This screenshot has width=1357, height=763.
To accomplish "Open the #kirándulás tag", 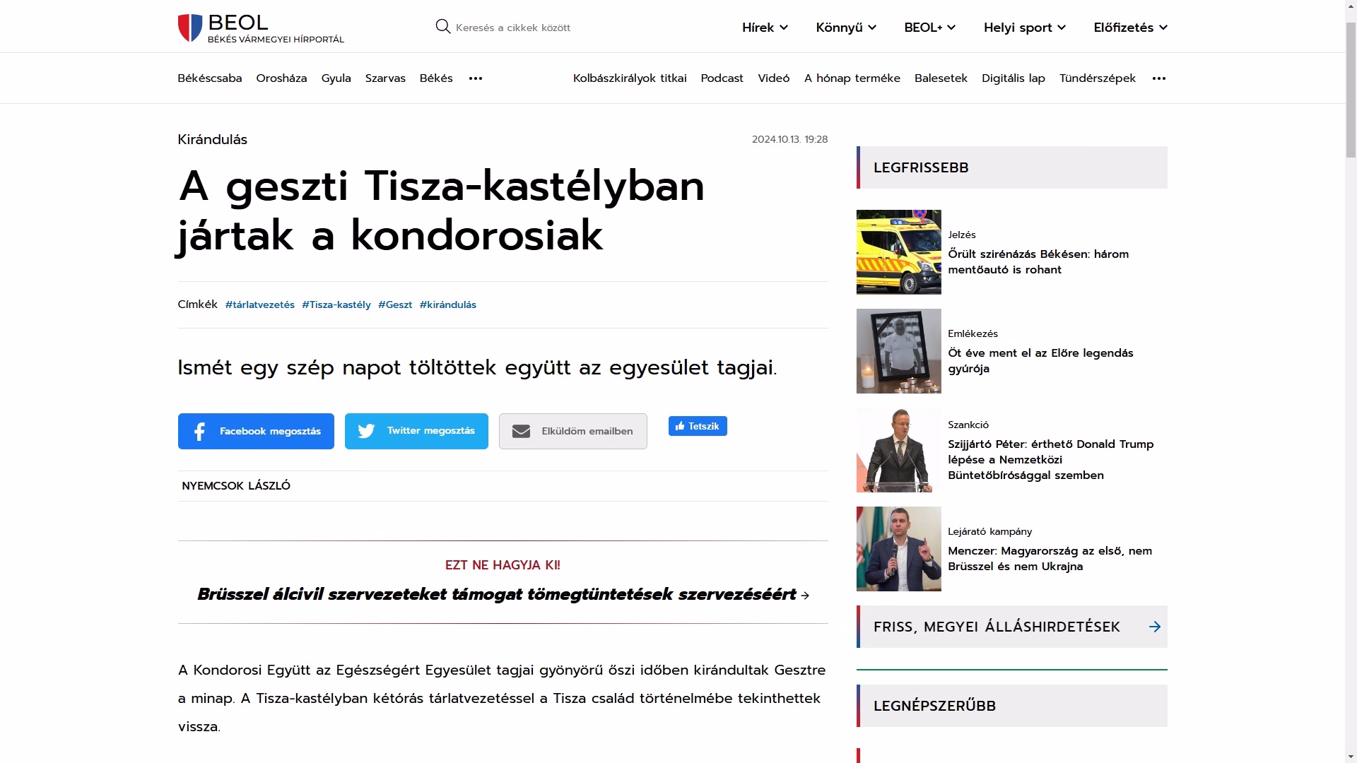I will (448, 305).
